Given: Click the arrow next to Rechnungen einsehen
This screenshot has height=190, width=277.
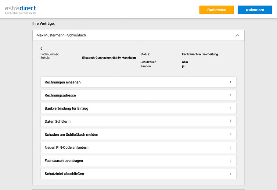Looking at the screenshot, I should click(x=230, y=82).
